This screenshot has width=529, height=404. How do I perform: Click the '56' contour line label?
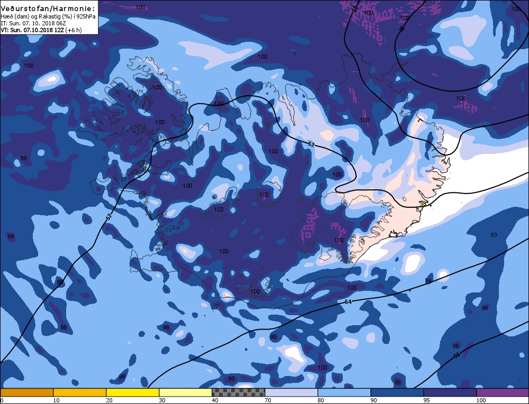(457, 355)
